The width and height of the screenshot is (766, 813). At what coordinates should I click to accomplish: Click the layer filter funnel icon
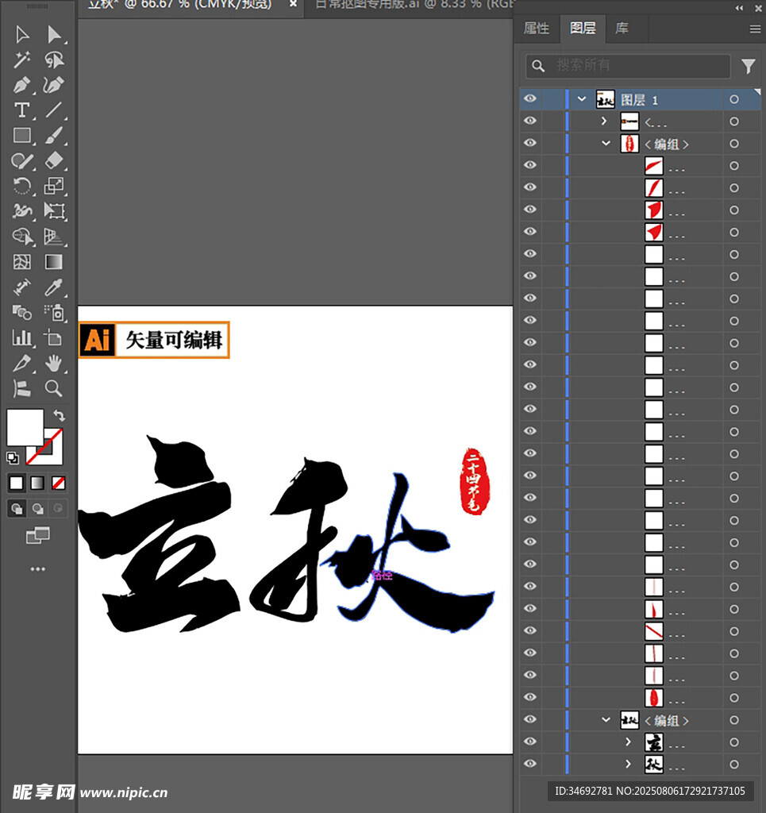[x=748, y=66]
